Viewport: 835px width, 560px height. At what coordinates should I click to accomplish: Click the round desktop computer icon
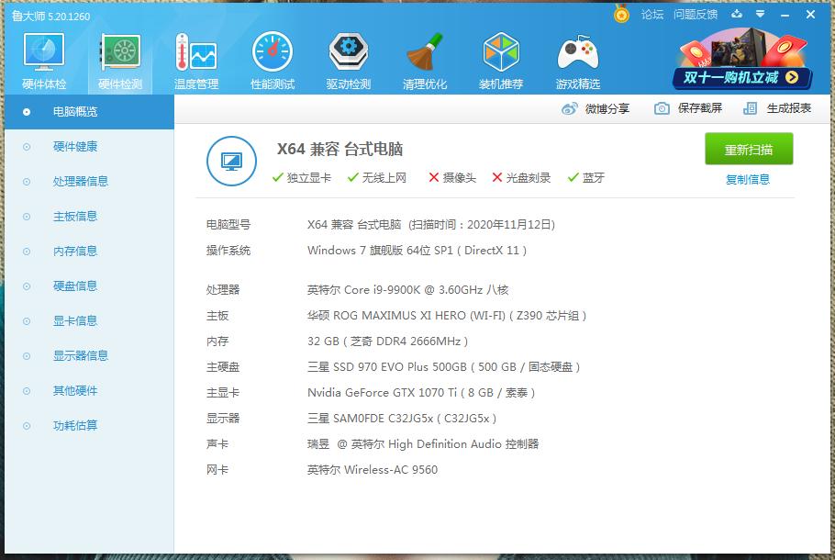pyautogui.click(x=231, y=161)
